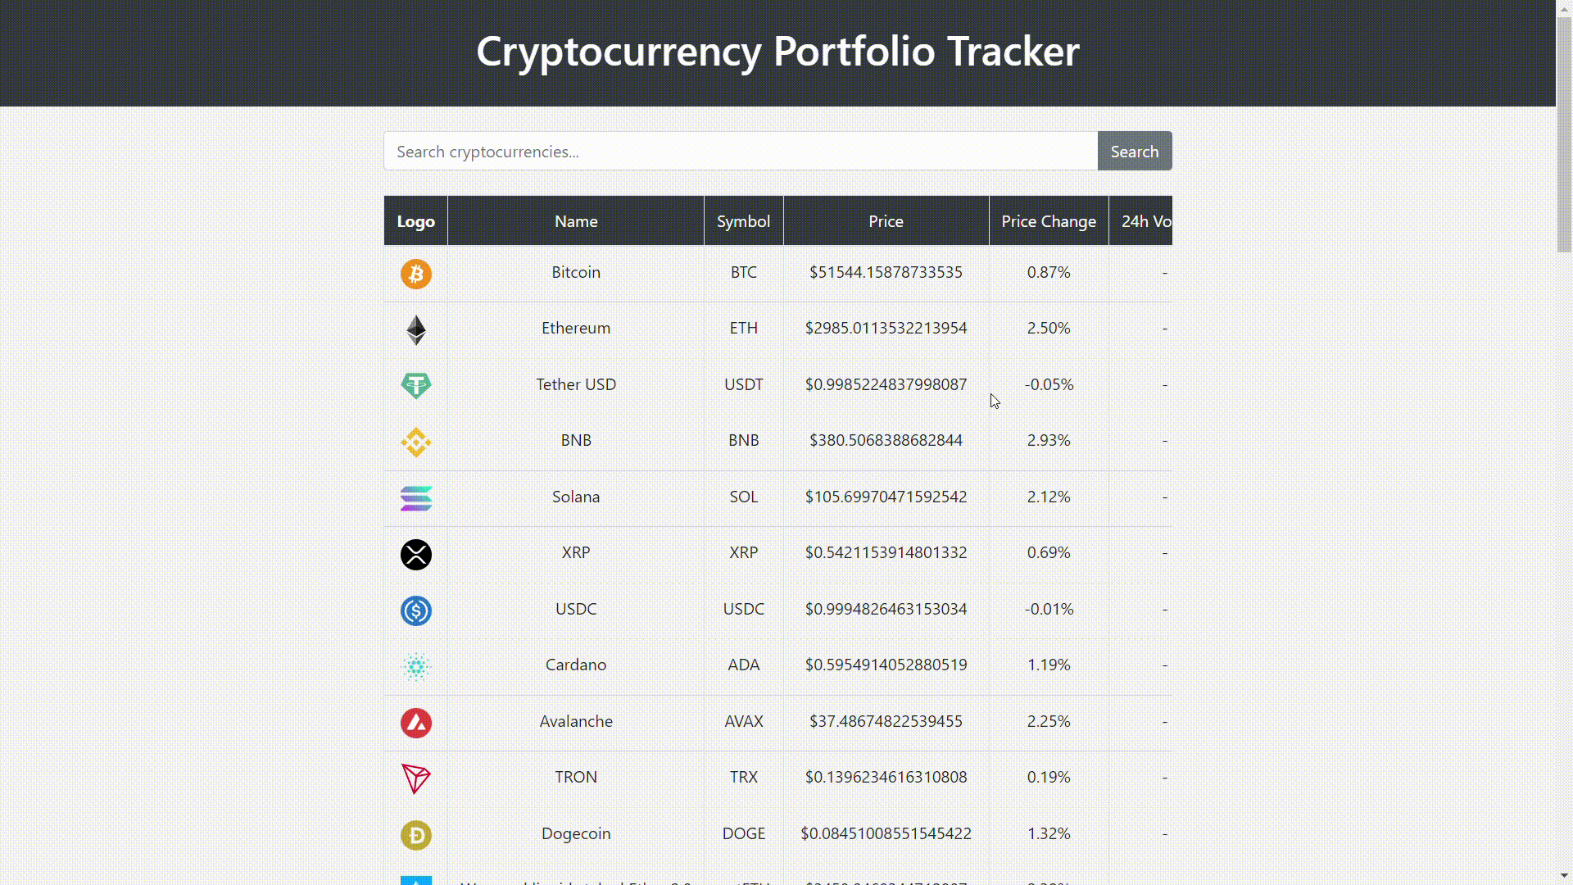Screen dimensions: 1573x885
Task: Click the Bitcoin logo icon
Action: 415,275
